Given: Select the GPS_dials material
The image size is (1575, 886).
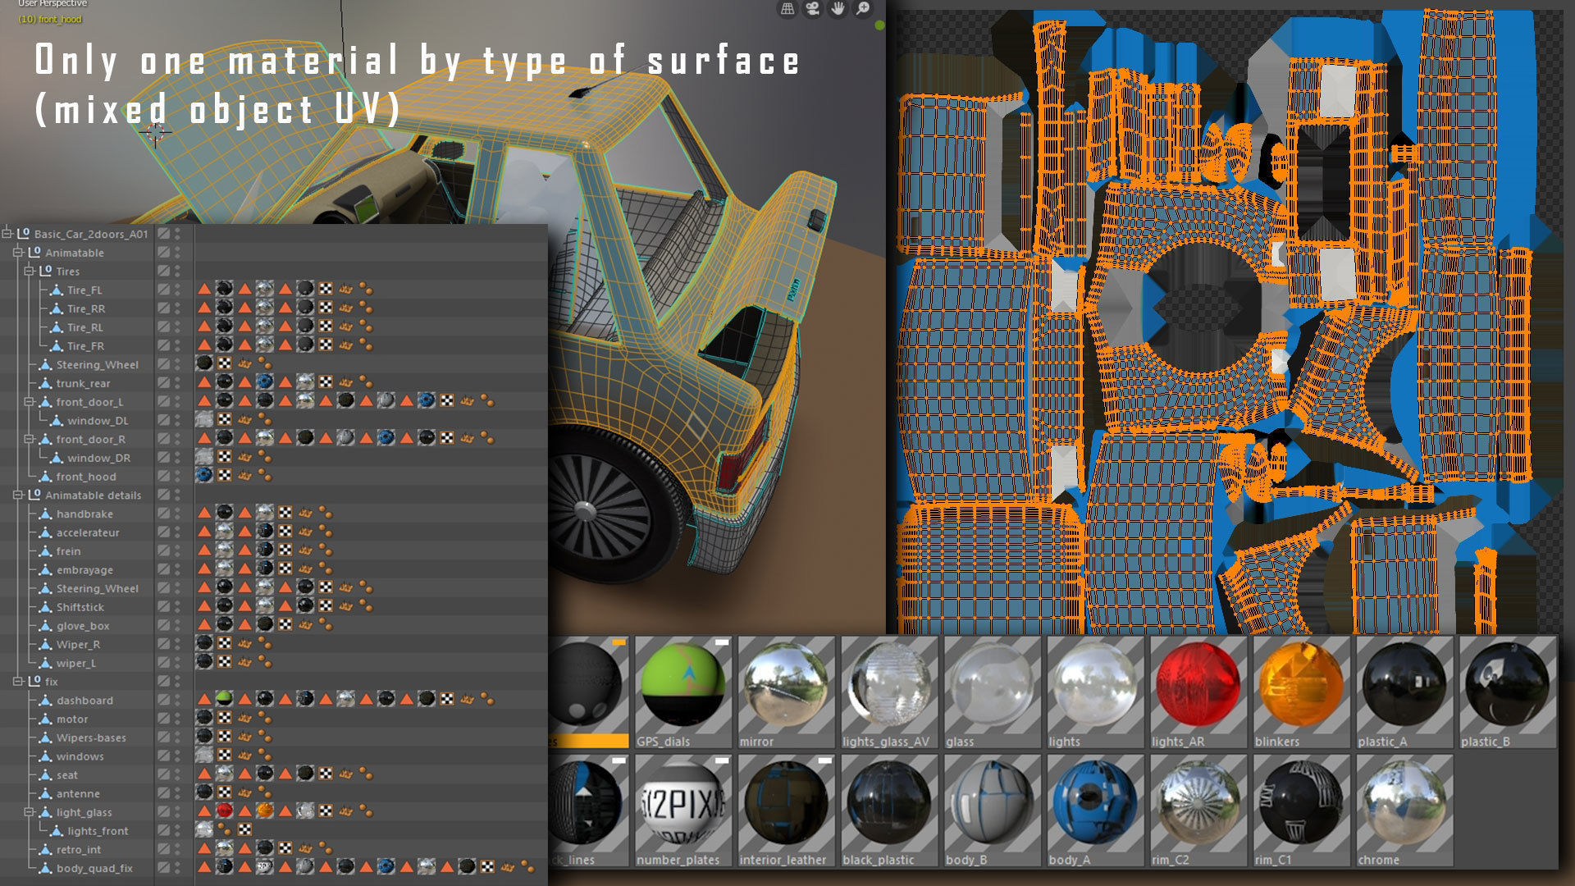Looking at the screenshot, I should coord(682,692).
